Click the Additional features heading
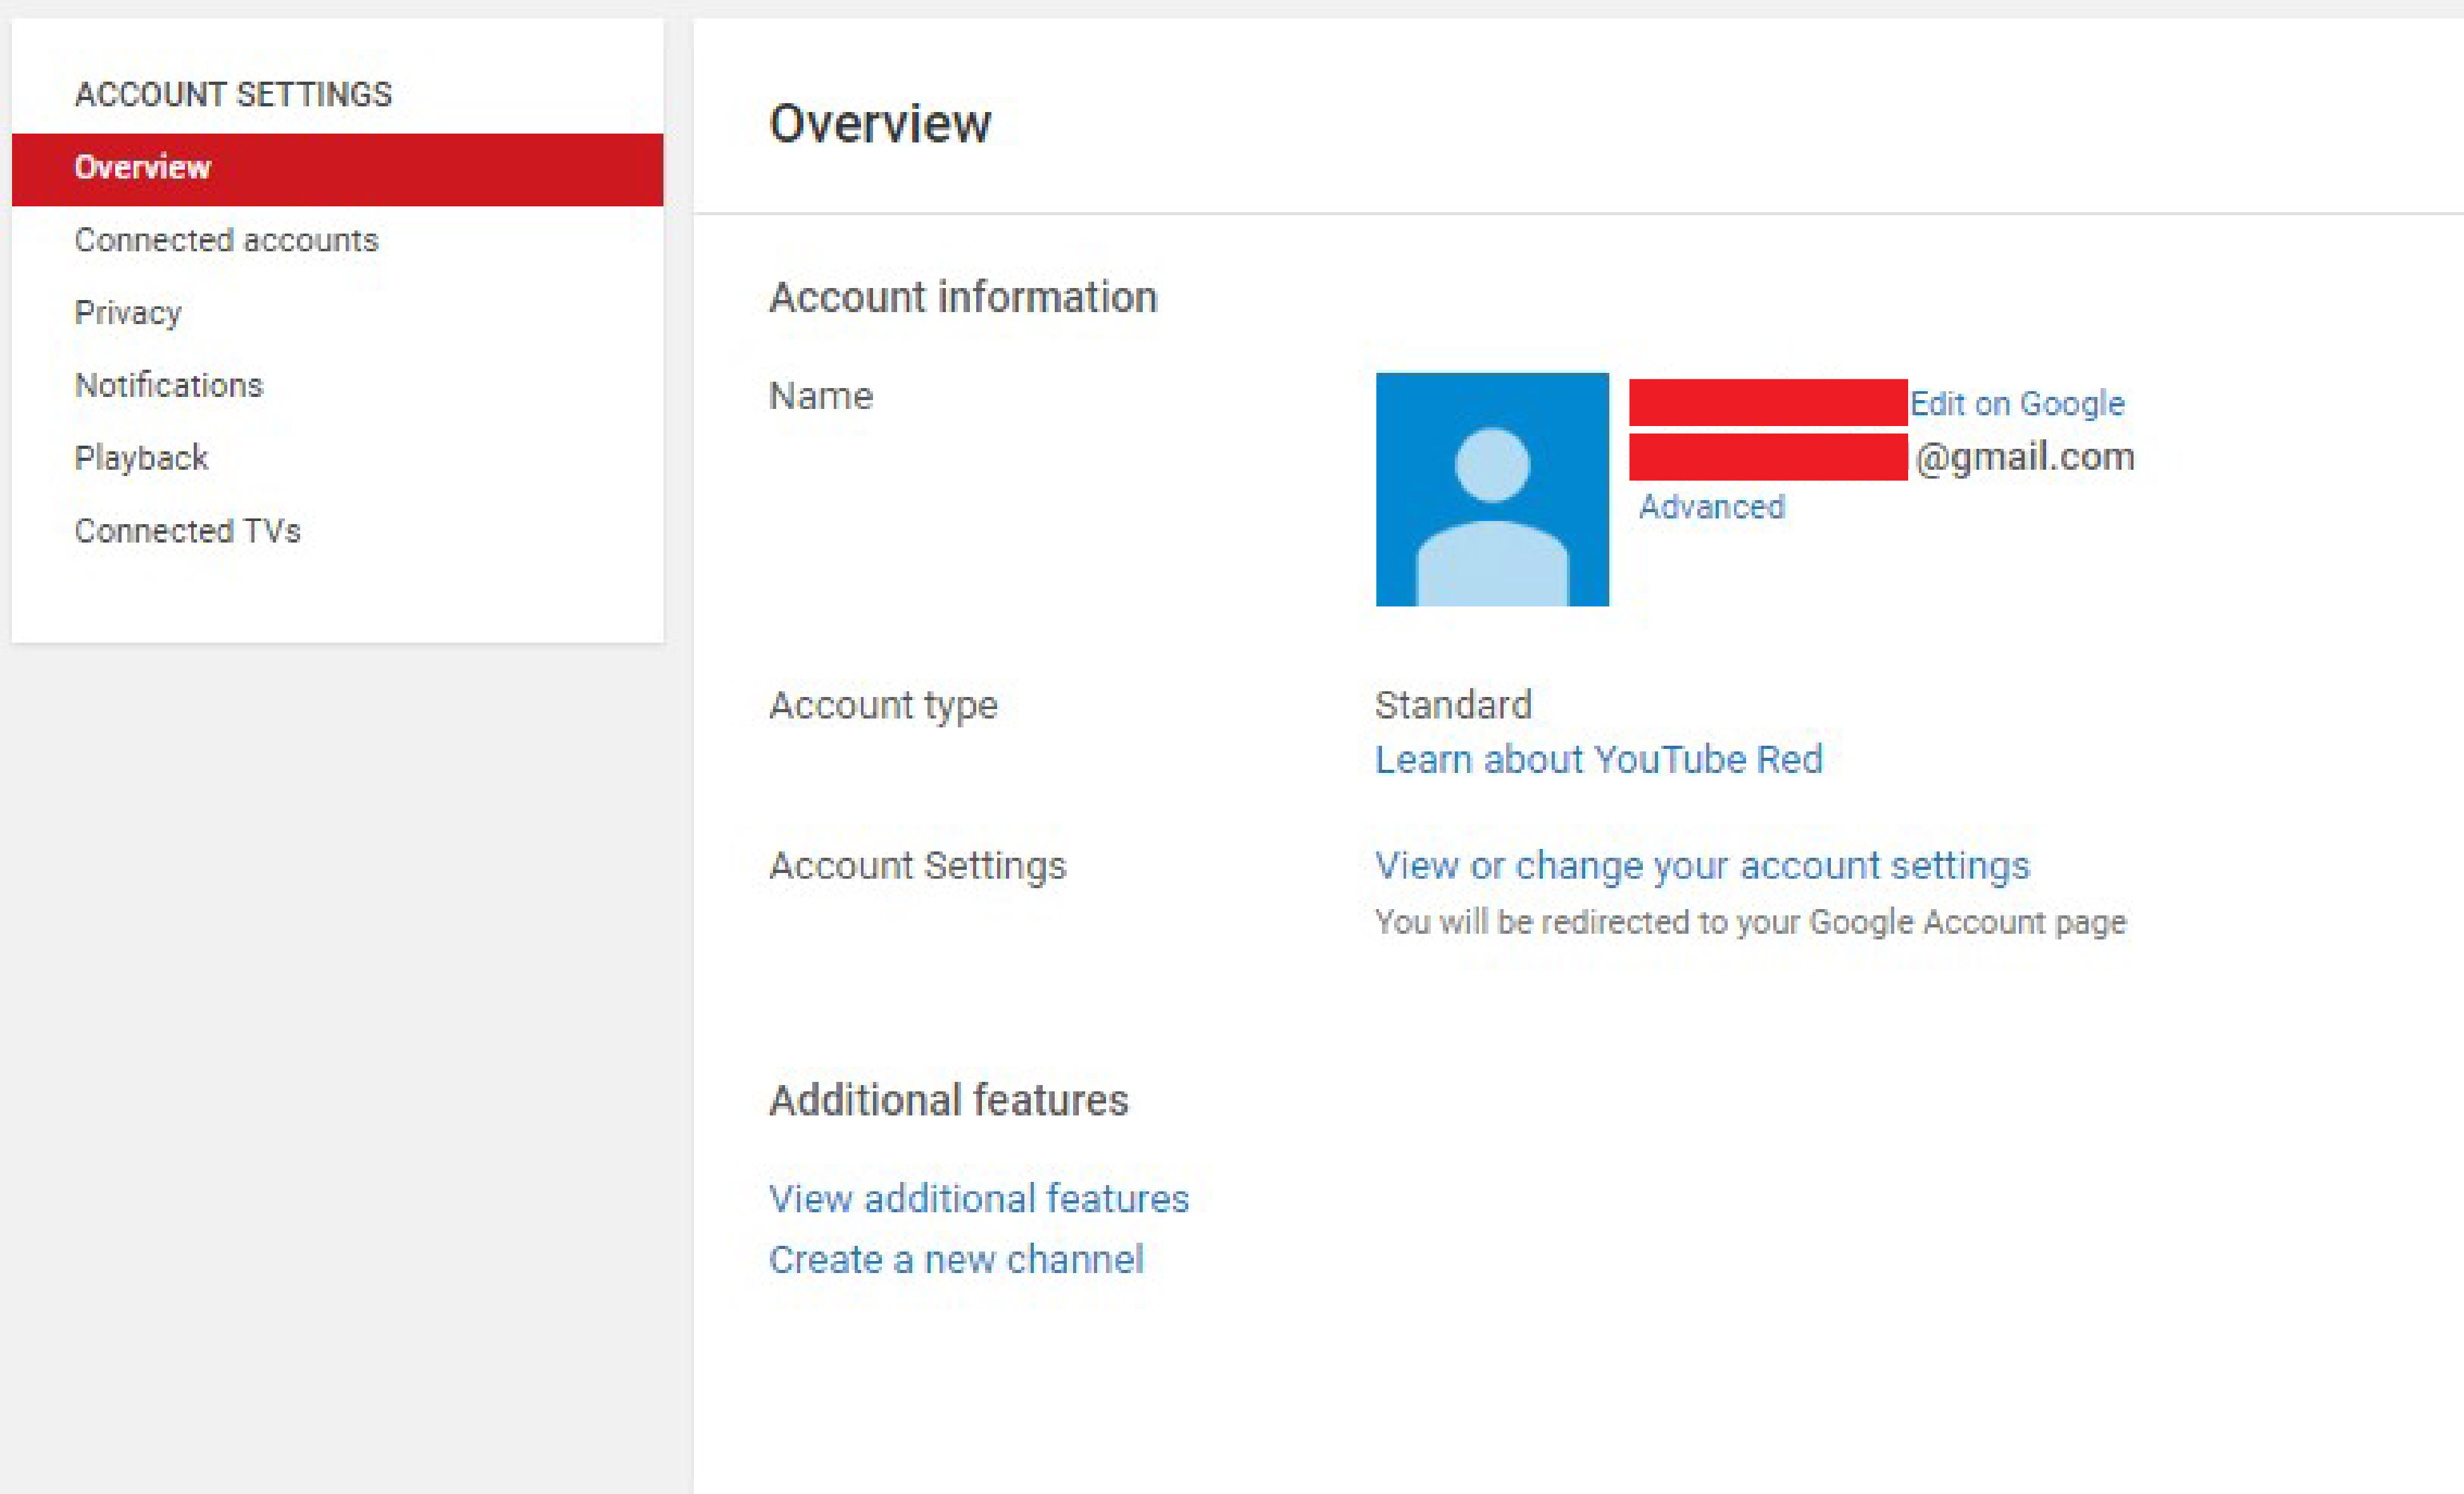The image size is (2464, 1494). pyautogui.click(x=948, y=1101)
